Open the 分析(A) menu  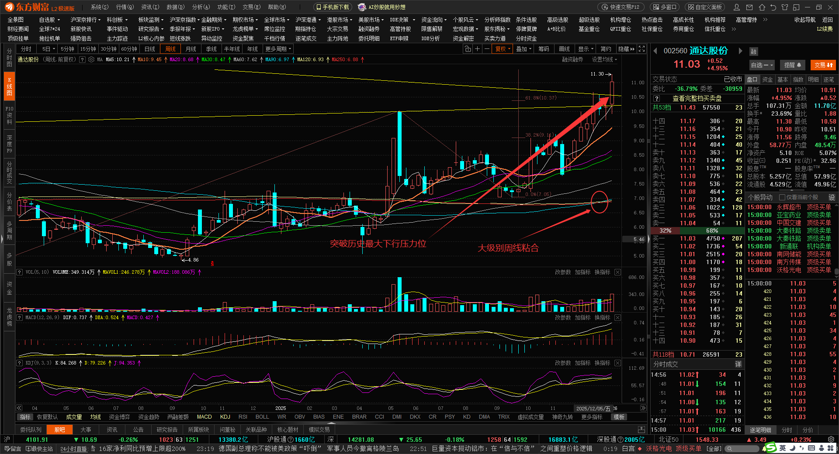pyautogui.click(x=201, y=7)
